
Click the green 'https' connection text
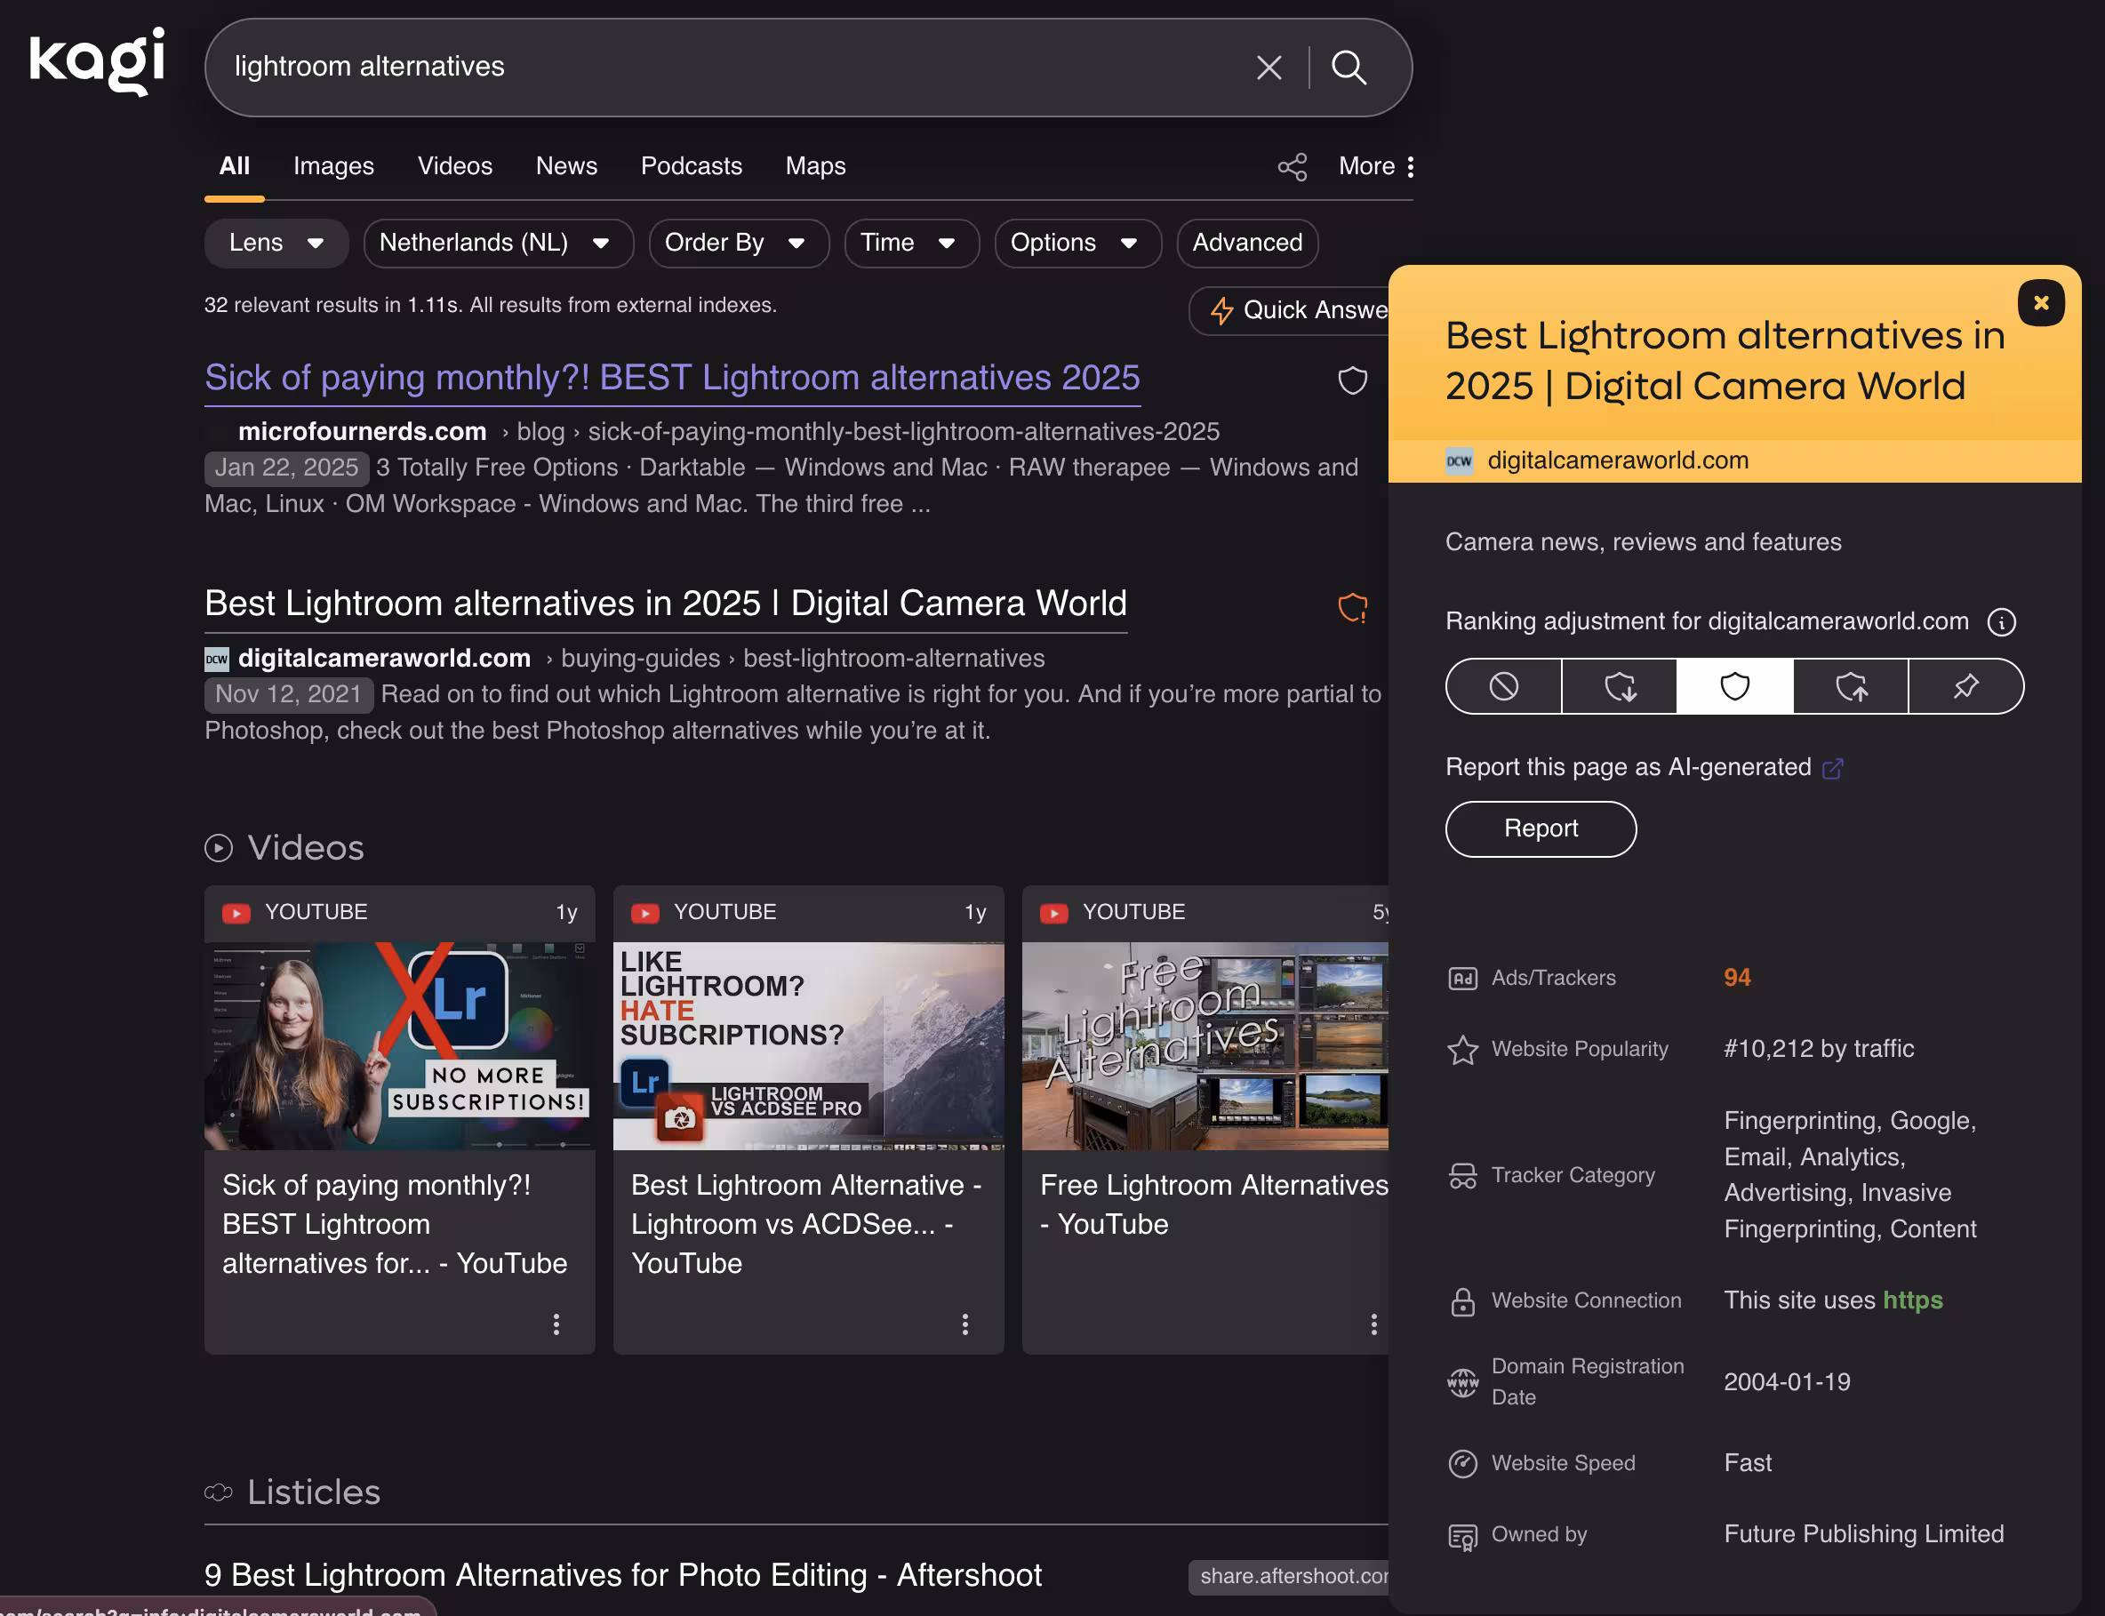(x=1911, y=1301)
